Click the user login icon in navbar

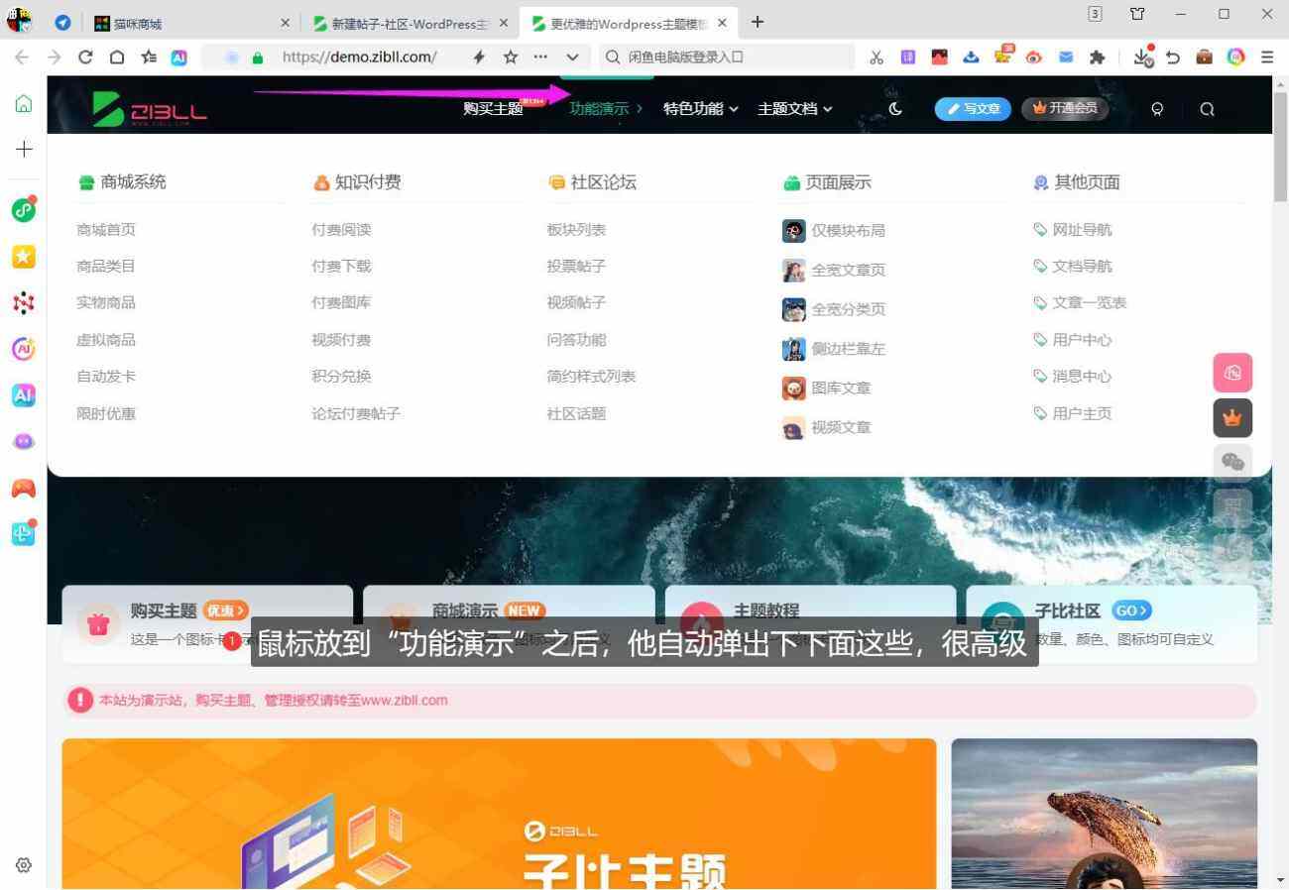[1157, 109]
